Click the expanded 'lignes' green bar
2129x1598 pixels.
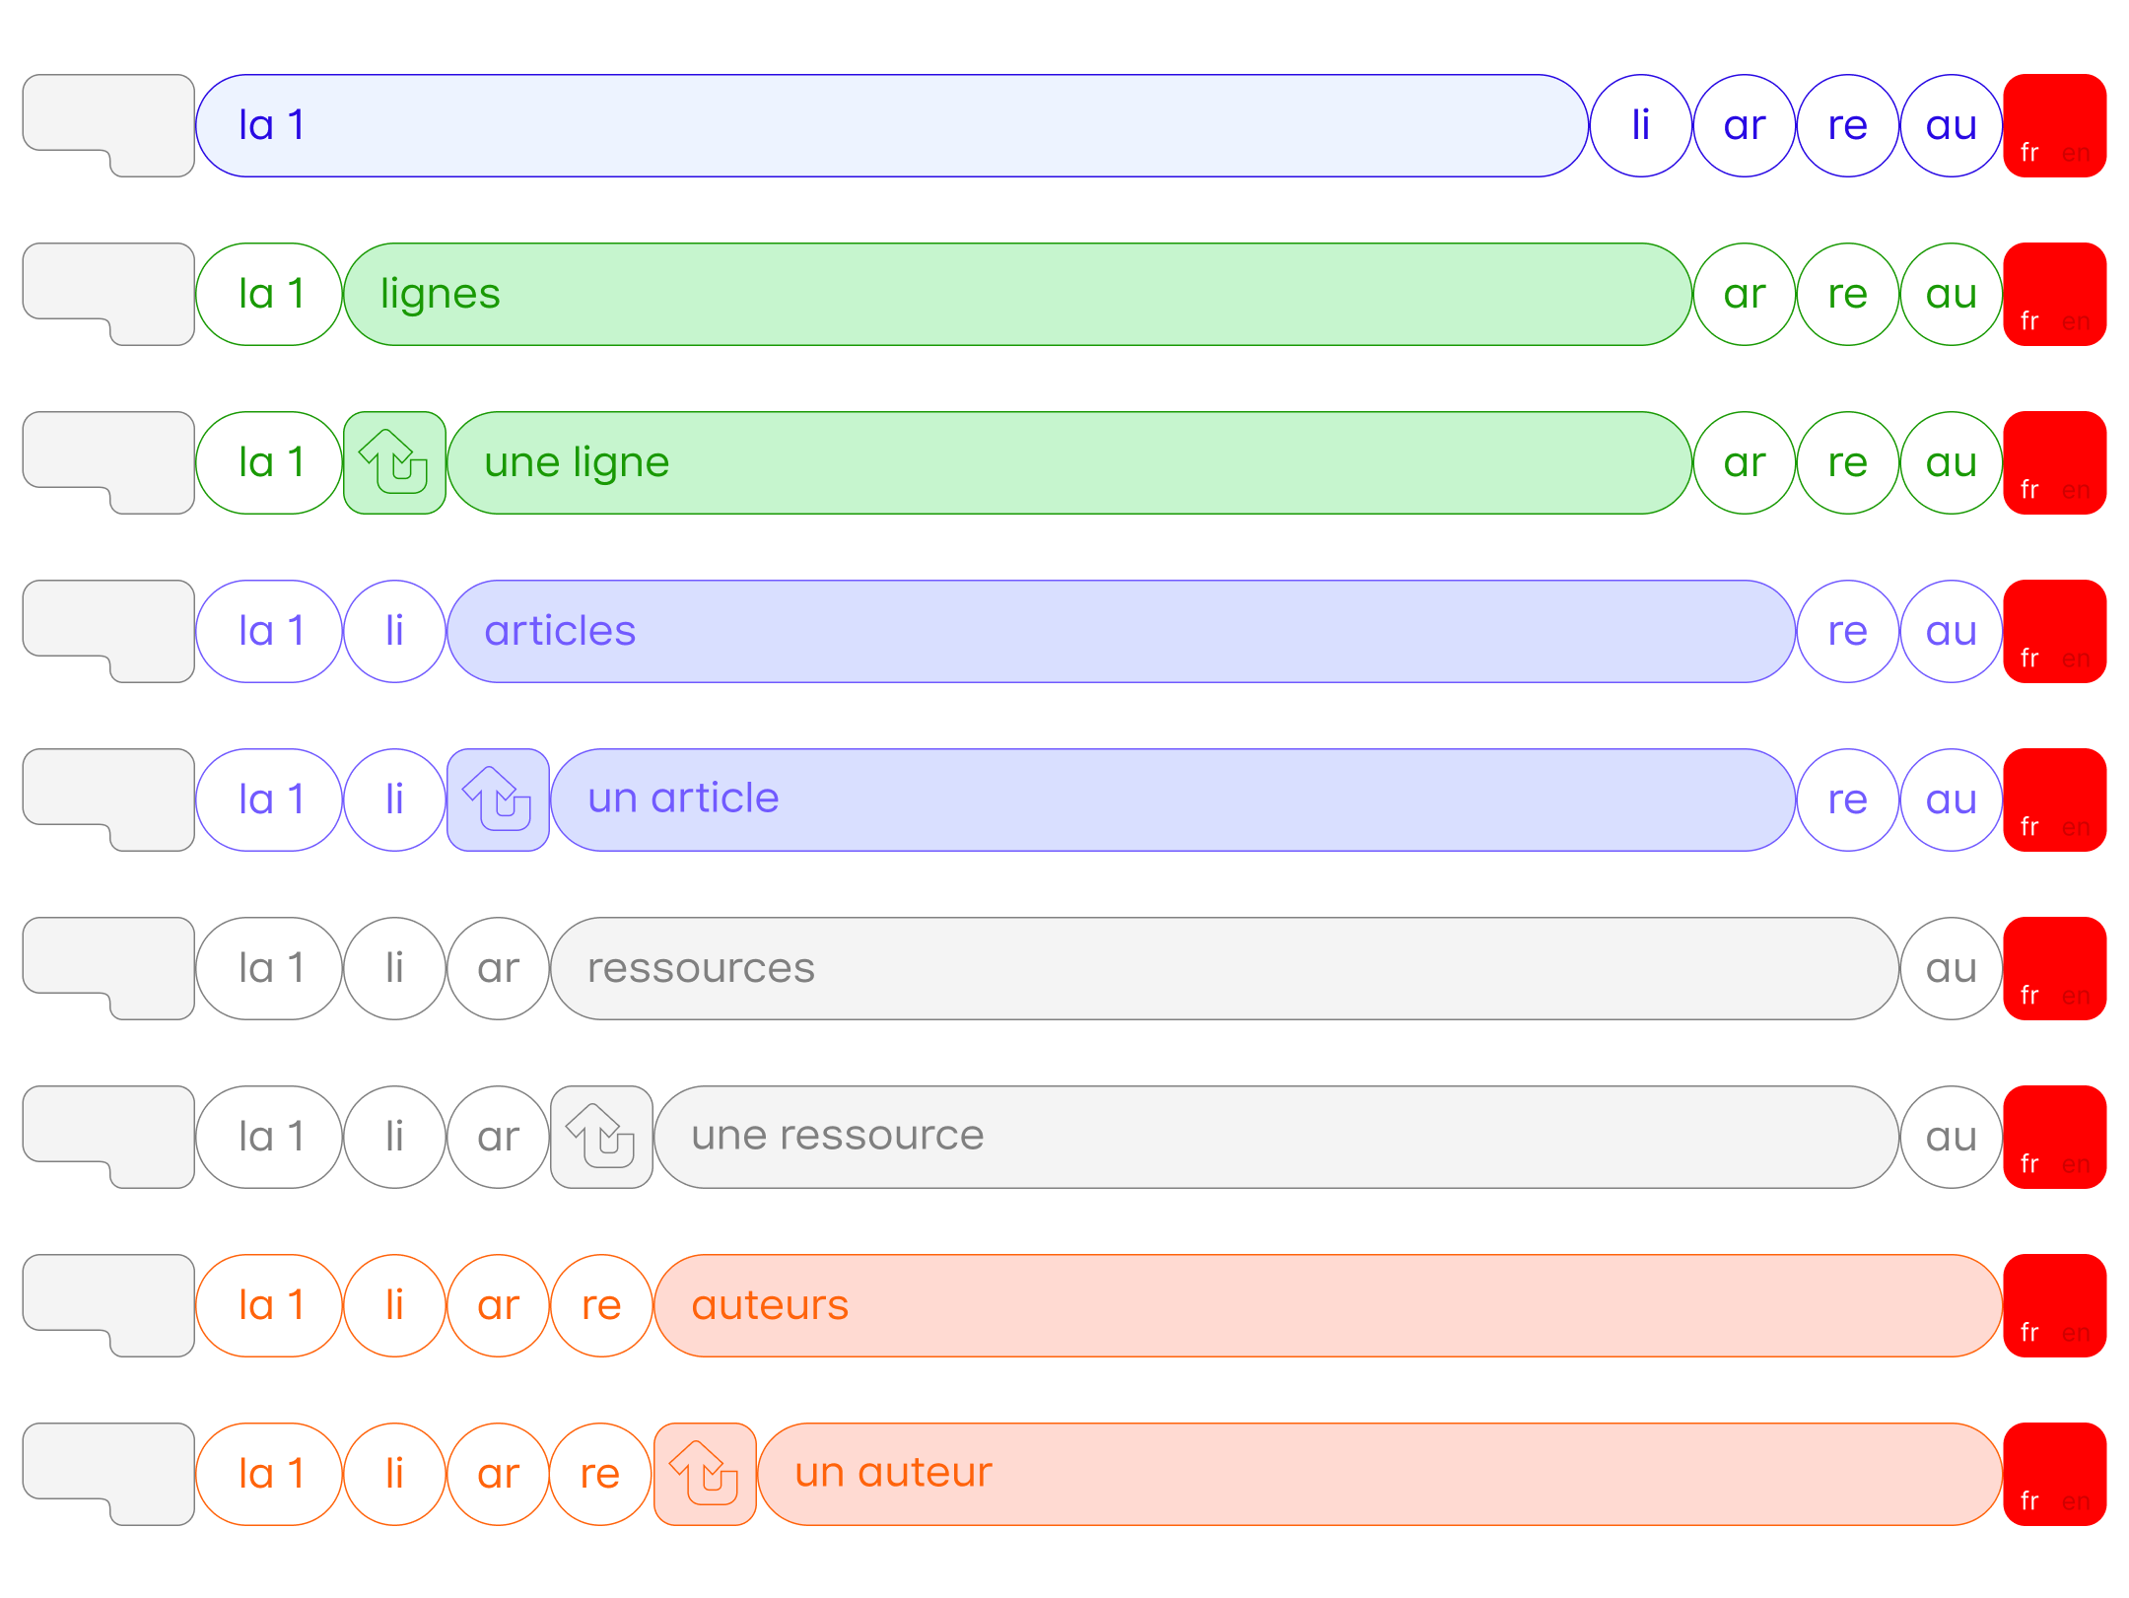click(x=1018, y=294)
